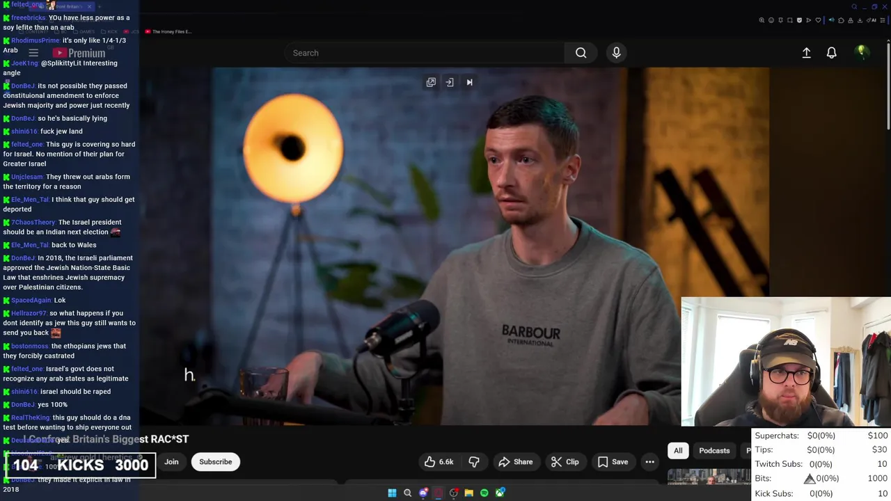Click the KICKS 3000 goal counter
This screenshot has width=891, height=501.
coord(81,465)
